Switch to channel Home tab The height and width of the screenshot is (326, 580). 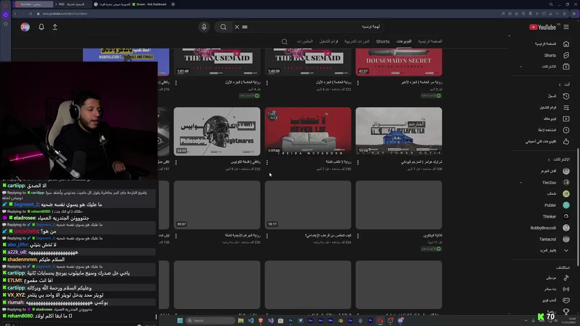click(430, 41)
